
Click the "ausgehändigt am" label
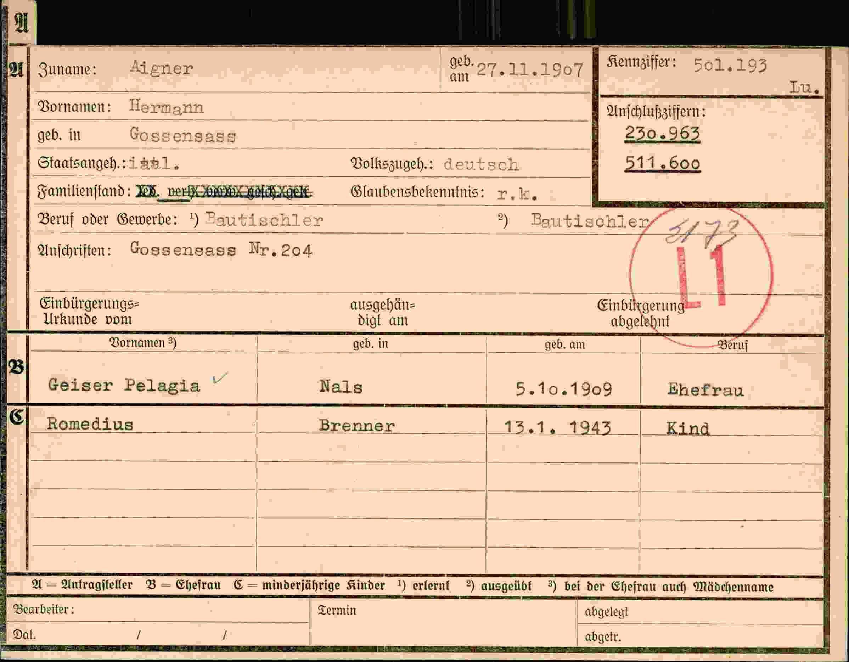[383, 313]
